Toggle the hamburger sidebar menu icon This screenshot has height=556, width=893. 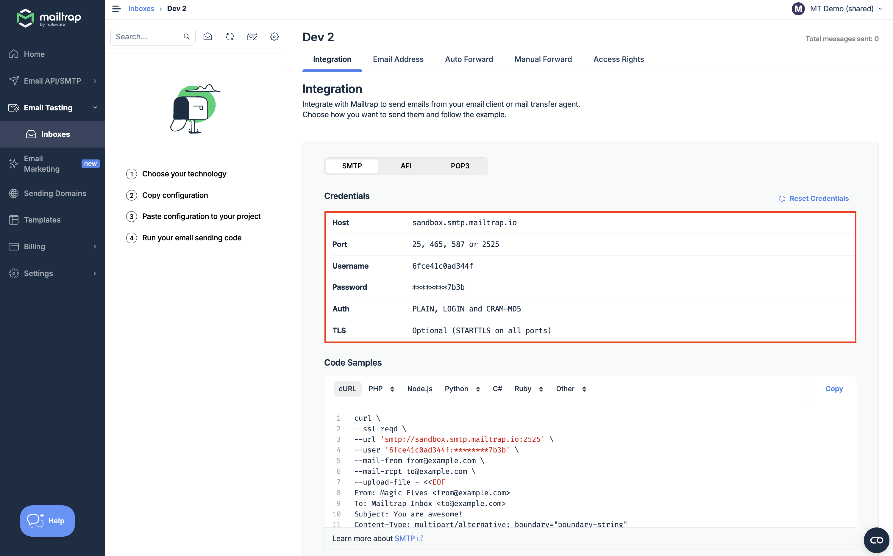116,8
